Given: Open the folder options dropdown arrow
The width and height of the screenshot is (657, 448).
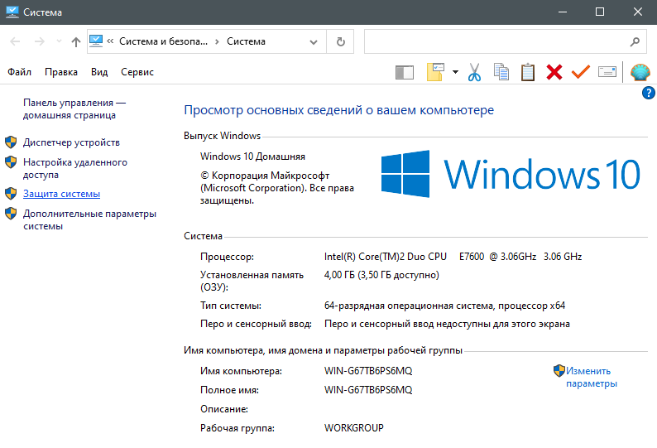Looking at the screenshot, I should click(x=455, y=73).
